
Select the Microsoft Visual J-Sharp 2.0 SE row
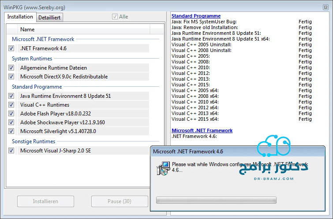83,150
